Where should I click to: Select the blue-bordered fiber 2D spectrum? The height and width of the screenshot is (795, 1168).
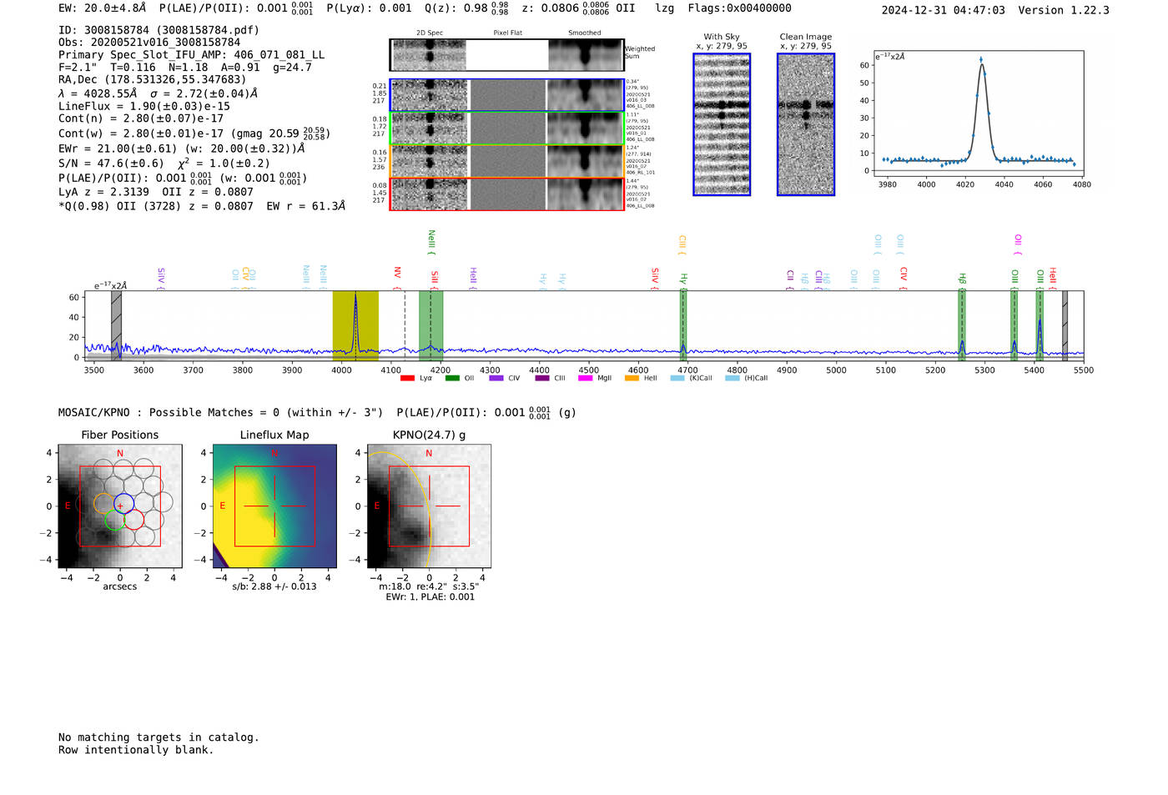tap(506, 95)
